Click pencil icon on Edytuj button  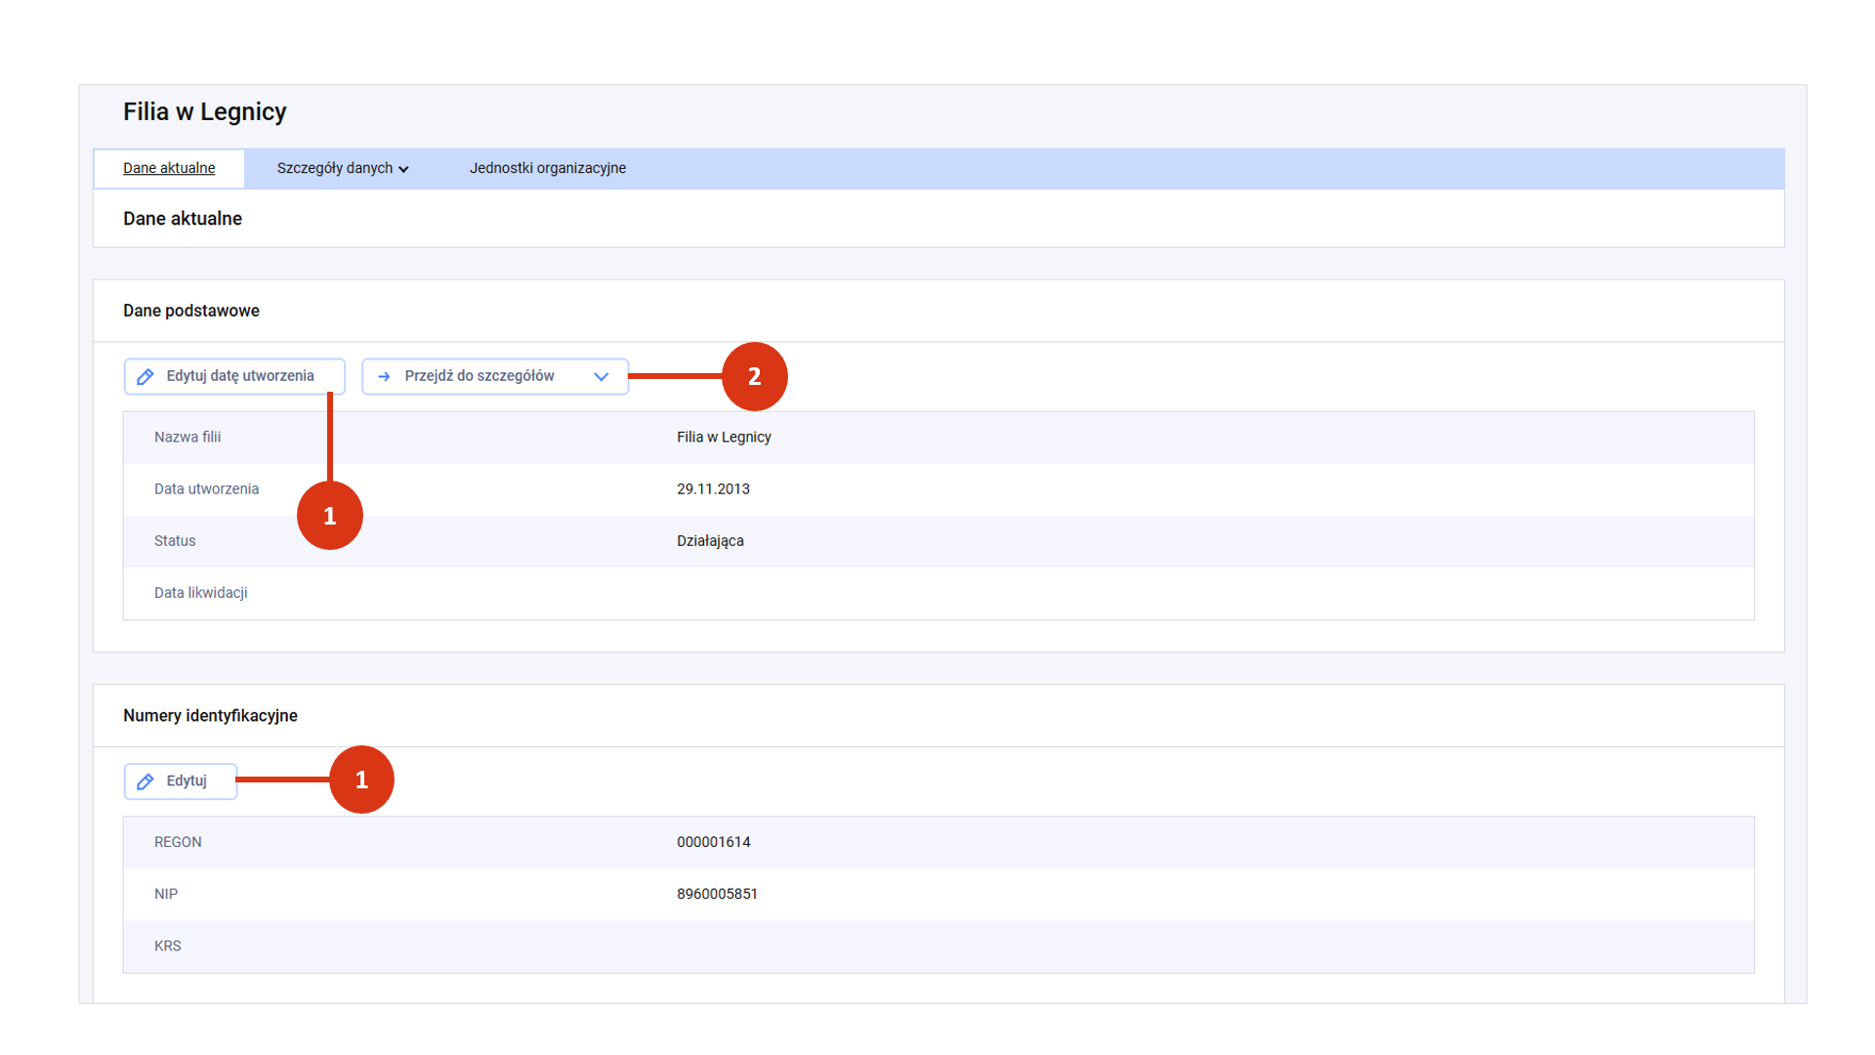point(146,781)
